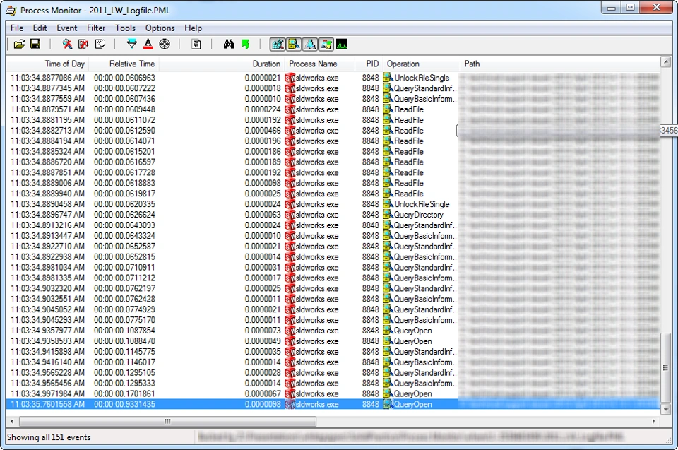Open the Highlight tool with red A
678x450 pixels.
click(x=148, y=44)
